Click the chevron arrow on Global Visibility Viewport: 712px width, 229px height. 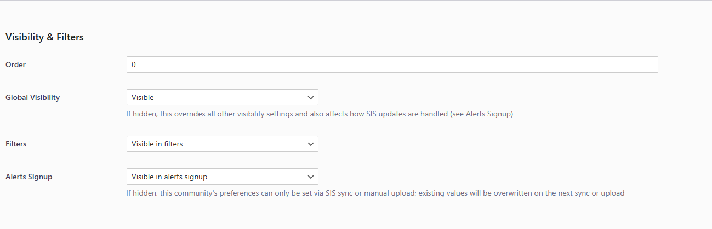click(311, 97)
